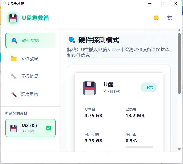This screenshot has height=164, width=183.
Task: Select the U盘 (K:) device name
Action: (29, 125)
